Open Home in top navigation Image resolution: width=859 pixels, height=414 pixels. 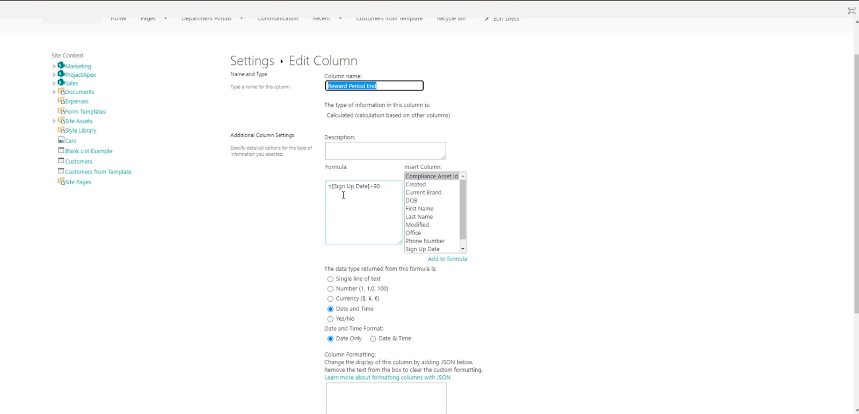118,18
